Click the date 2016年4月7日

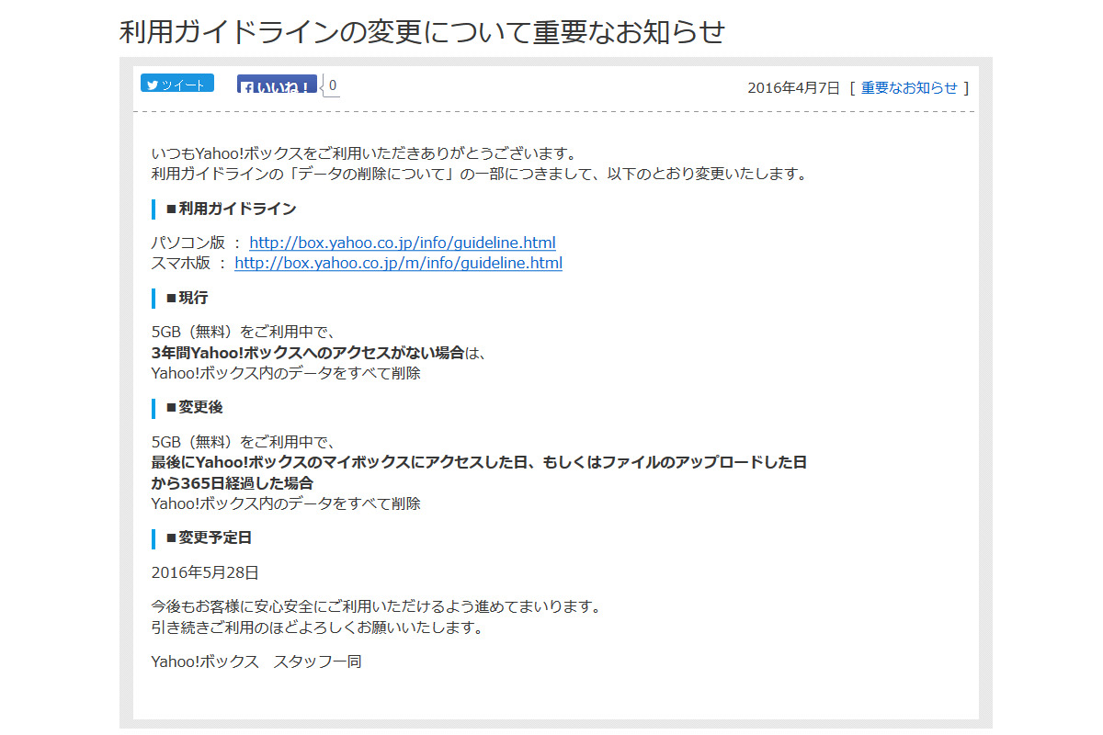tap(793, 88)
